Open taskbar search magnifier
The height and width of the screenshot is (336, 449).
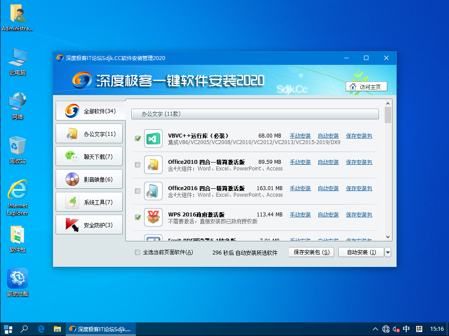click(25, 329)
